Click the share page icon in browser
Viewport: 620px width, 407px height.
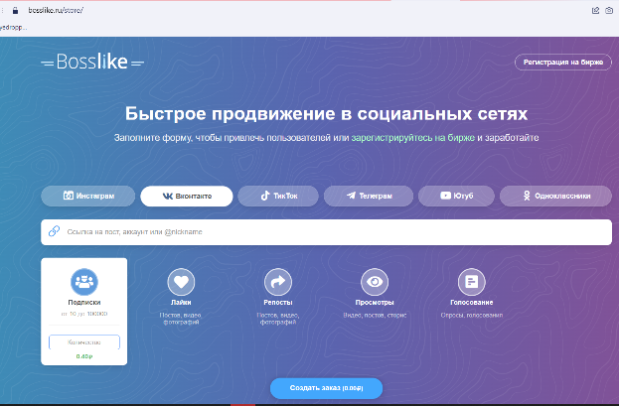click(595, 10)
